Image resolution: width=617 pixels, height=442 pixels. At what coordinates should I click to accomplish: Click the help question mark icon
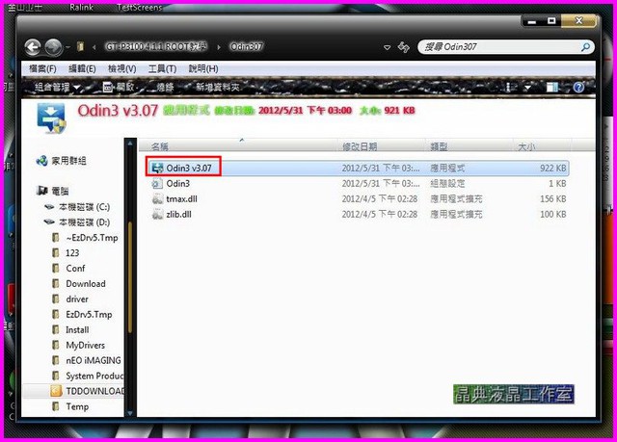pos(577,88)
